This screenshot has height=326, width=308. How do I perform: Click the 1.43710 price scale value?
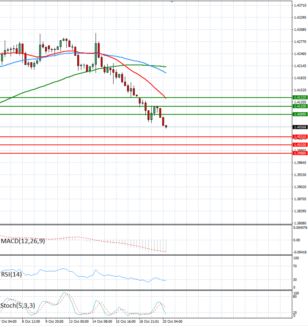tap(300, 6)
